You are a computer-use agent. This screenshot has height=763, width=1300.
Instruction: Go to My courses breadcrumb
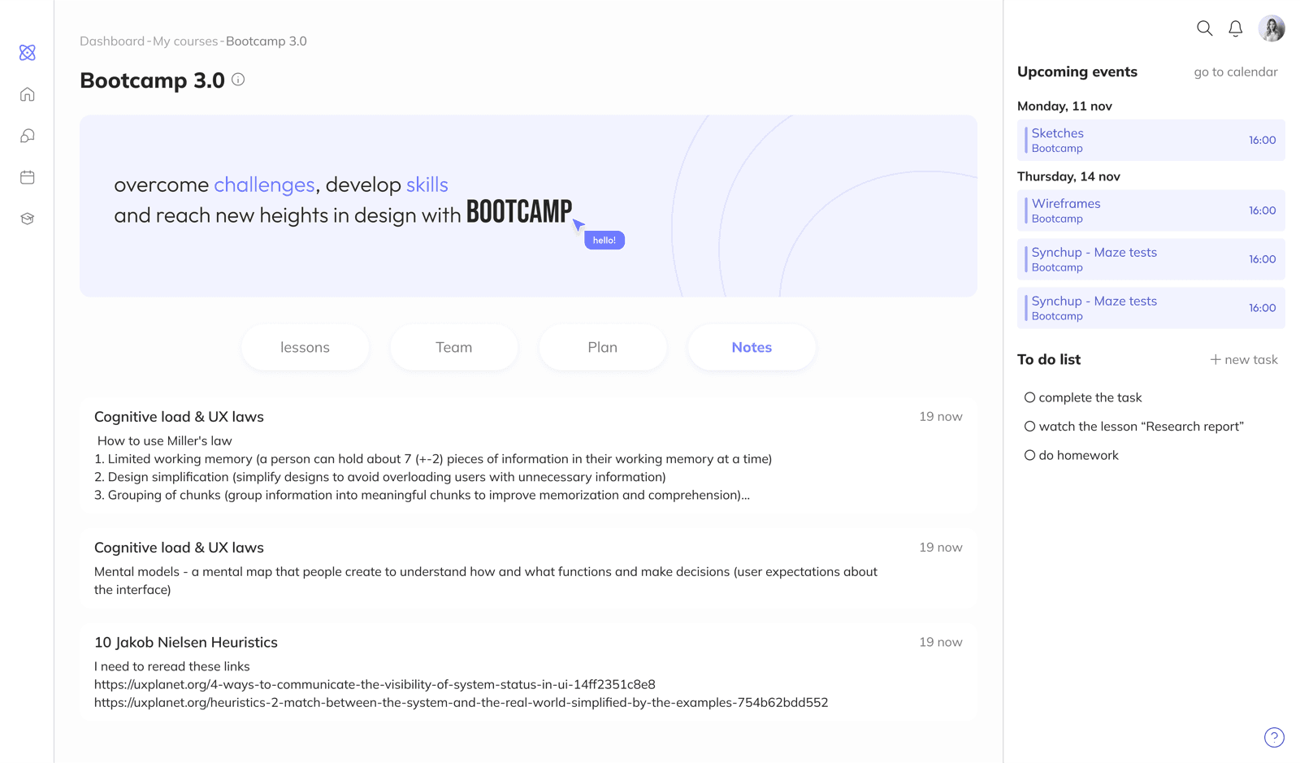[185, 41]
